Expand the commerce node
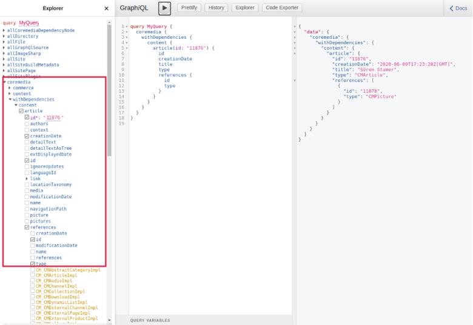Viewport: 473px width, 325px height. pos(10,88)
